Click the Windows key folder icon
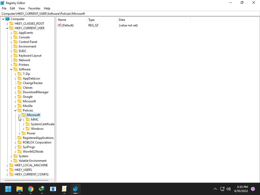The height and width of the screenshot is (195, 260). [28, 128]
